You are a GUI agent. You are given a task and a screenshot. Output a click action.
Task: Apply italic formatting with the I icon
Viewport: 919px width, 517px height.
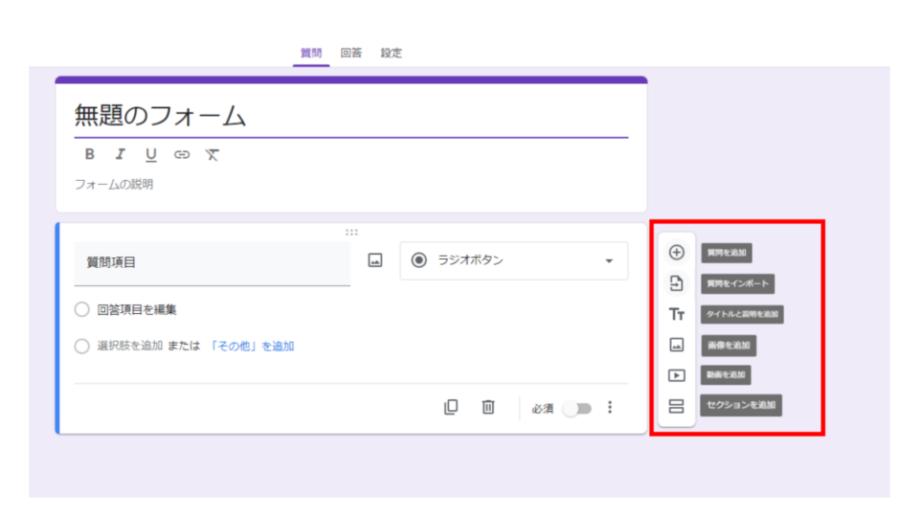pos(121,154)
